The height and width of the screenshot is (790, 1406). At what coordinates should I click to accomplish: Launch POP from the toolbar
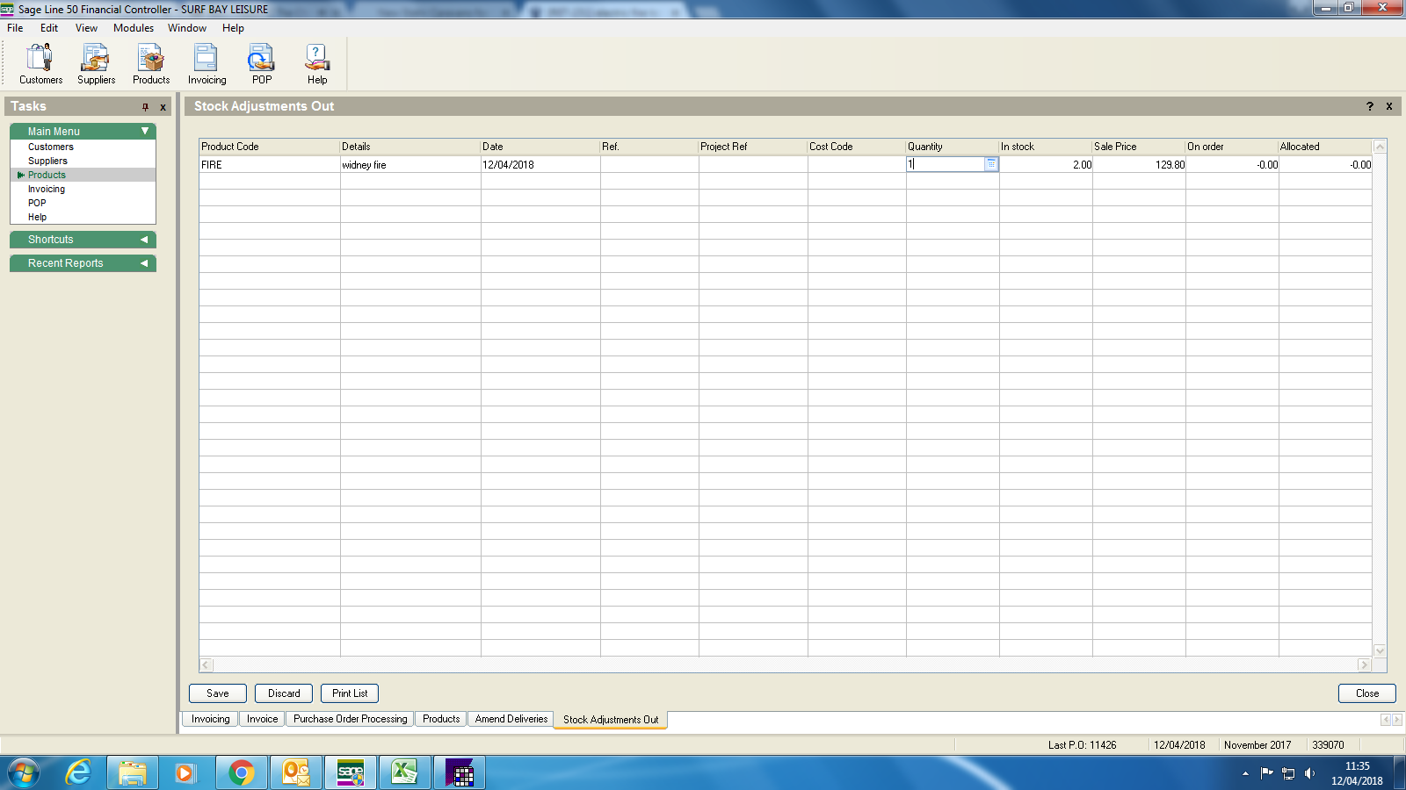click(261, 64)
